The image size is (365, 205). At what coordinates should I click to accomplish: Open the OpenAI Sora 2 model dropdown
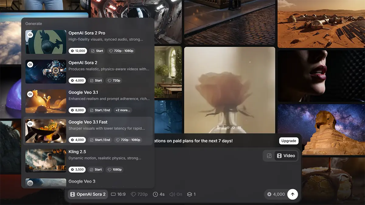[88, 194]
